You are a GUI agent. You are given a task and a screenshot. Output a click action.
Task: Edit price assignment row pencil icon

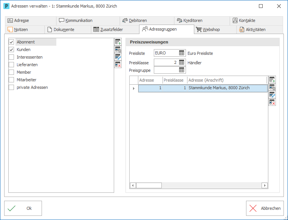[x=272, y=95]
